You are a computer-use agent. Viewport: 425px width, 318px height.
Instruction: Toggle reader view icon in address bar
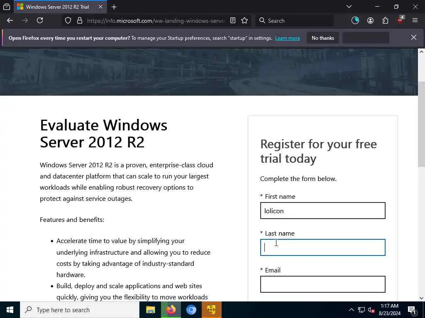233,21
